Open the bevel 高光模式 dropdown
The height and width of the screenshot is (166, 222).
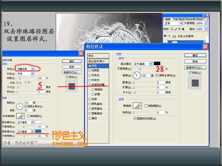tap(25, 122)
